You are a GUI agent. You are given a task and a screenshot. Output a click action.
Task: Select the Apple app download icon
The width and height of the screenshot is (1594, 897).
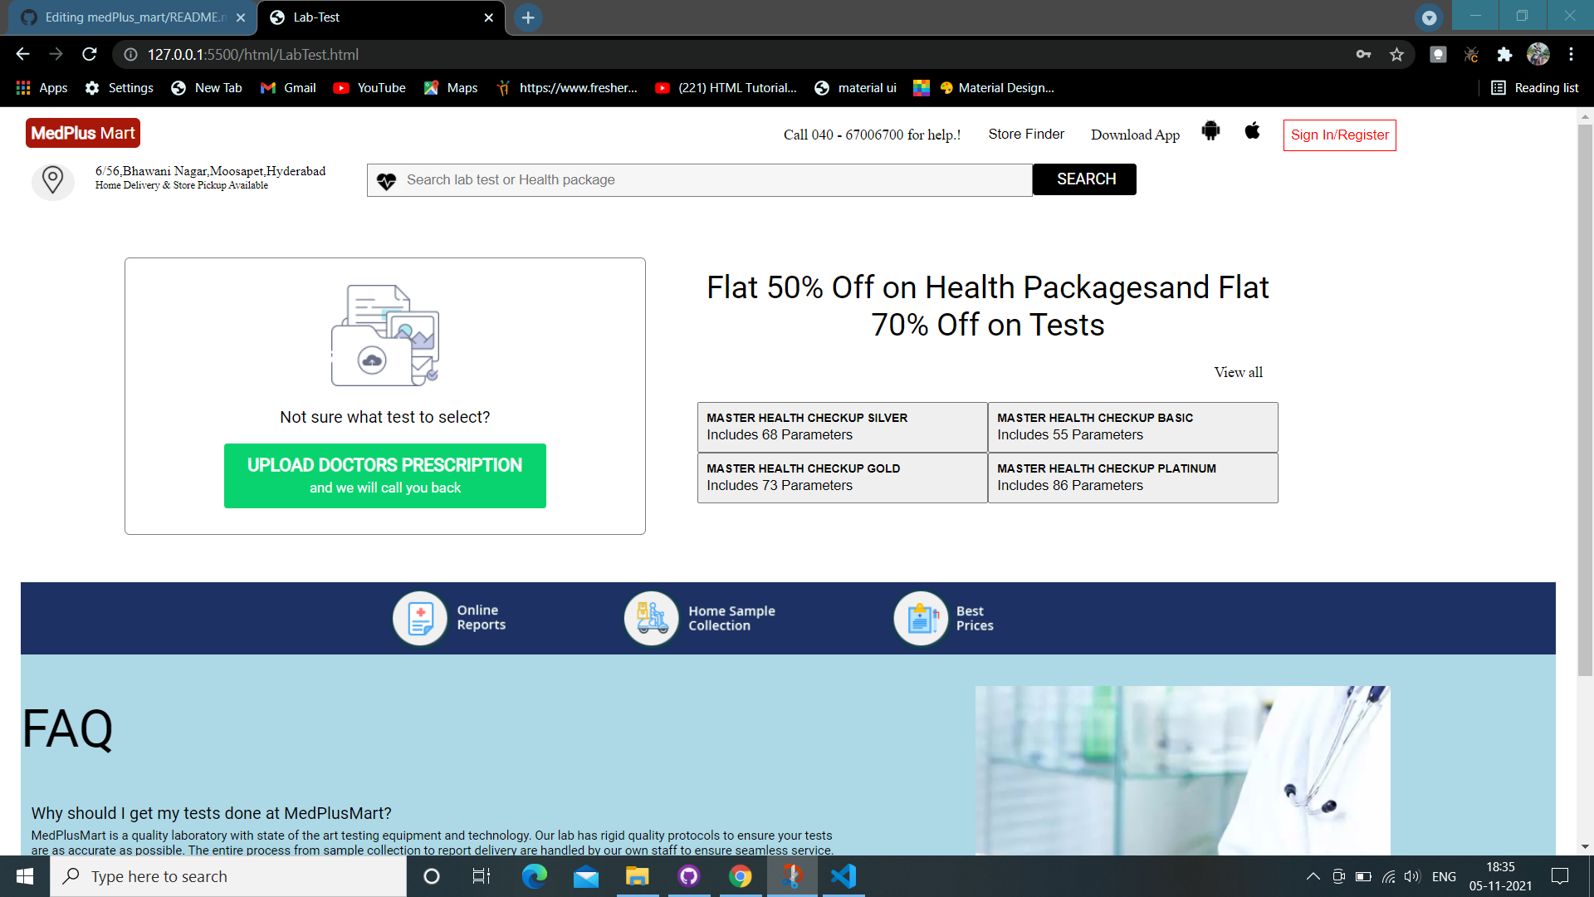pos(1252,131)
